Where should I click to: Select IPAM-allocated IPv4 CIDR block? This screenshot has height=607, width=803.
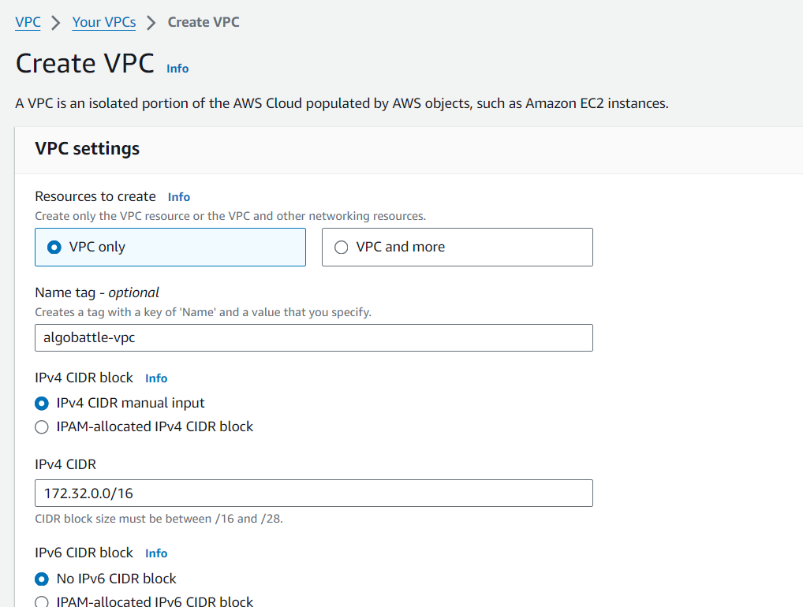coord(41,426)
